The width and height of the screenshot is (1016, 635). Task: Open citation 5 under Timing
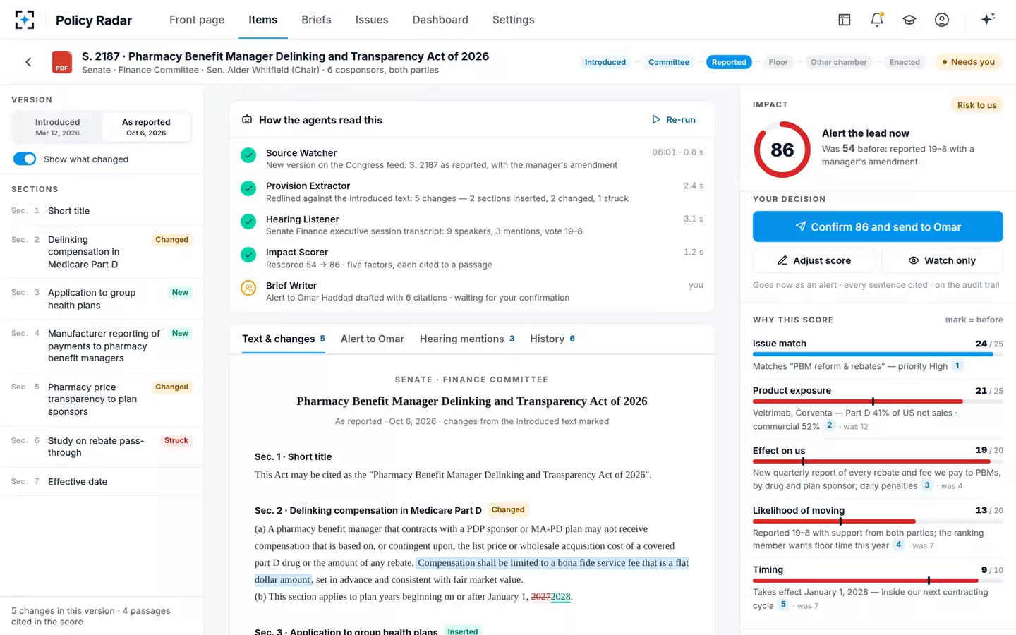pos(783,605)
